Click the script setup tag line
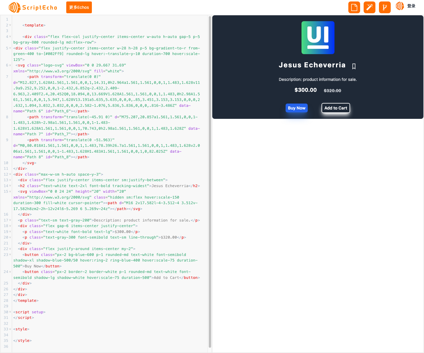Viewport: 424px width, 353px height. 29,312
